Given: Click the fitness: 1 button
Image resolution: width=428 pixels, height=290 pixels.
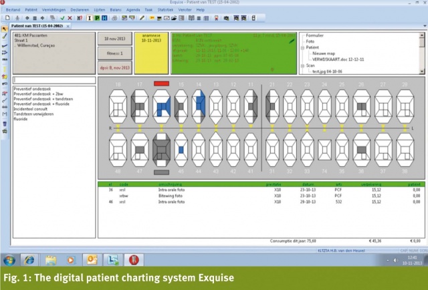Looking at the screenshot, I should click(x=115, y=53).
